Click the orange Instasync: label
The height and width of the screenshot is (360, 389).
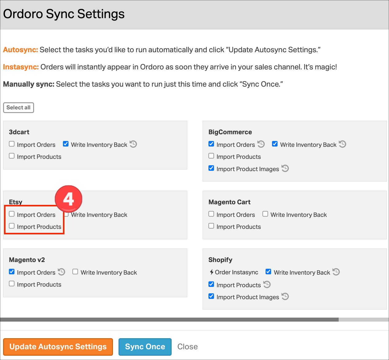click(x=21, y=67)
